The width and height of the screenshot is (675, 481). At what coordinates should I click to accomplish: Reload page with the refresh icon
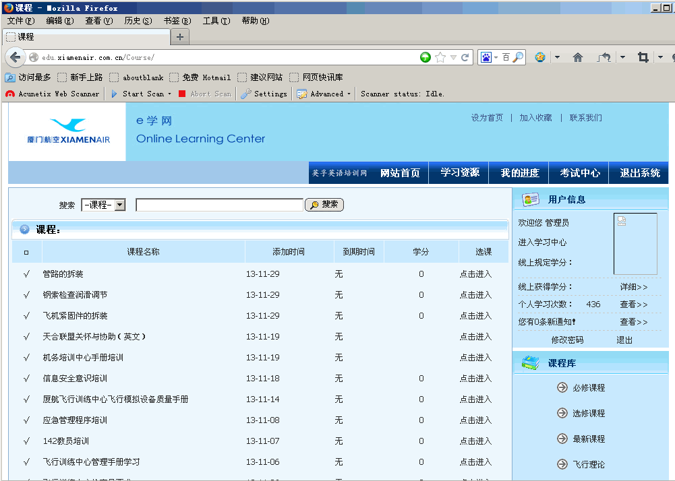[465, 57]
